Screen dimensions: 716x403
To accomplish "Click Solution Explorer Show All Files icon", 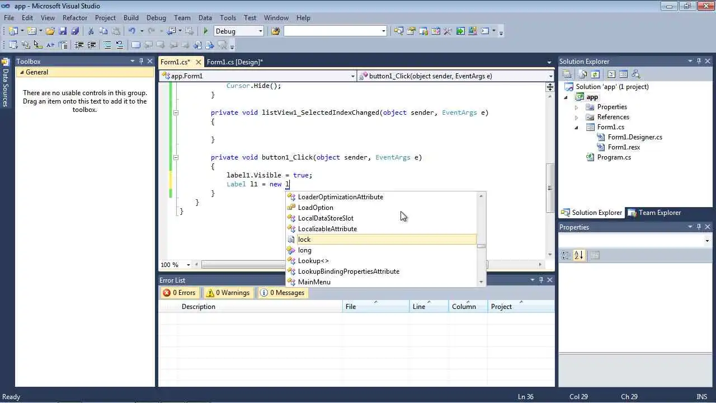I will pyautogui.click(x=583, y=74).
